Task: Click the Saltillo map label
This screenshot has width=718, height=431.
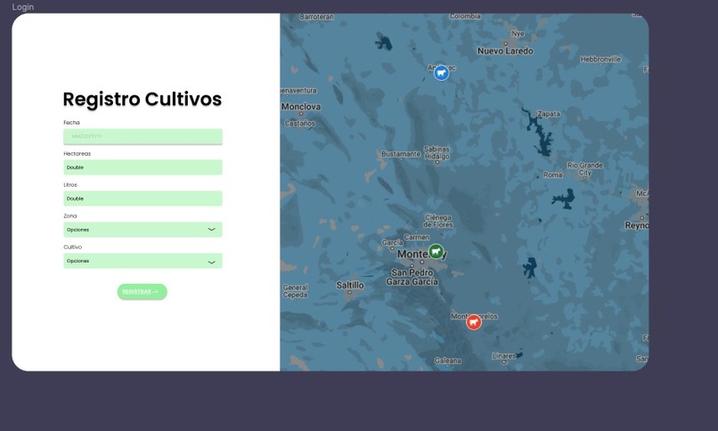Action: (350, 285)
